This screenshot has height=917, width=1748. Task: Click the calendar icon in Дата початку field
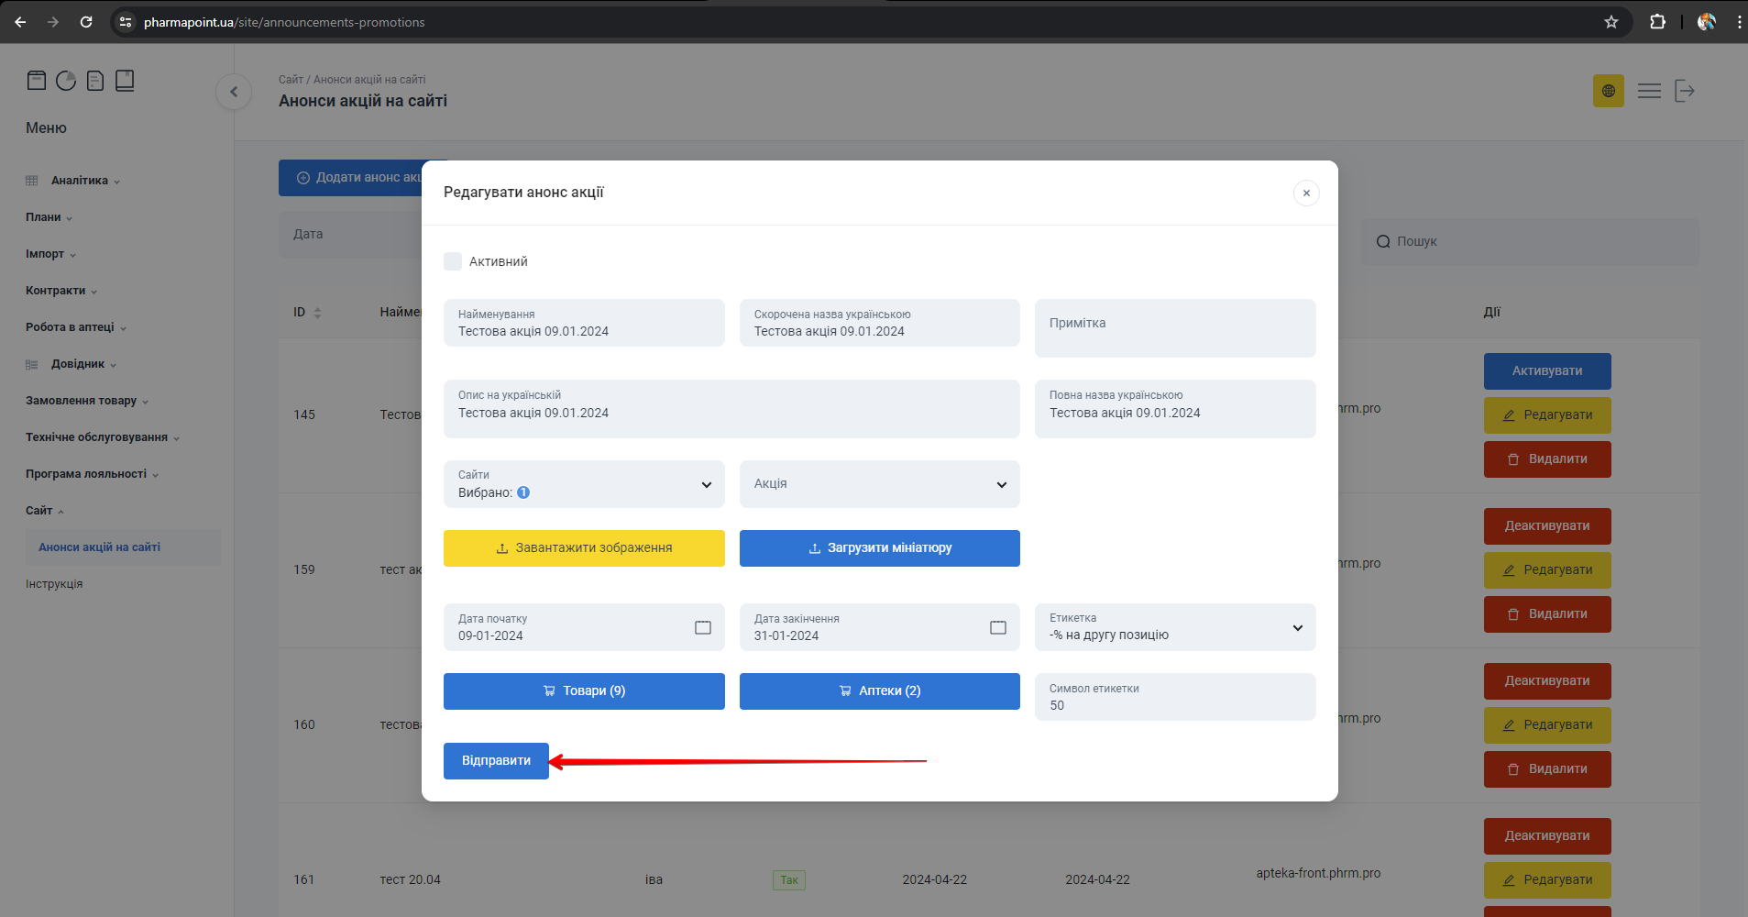click(x=702, y=627)
